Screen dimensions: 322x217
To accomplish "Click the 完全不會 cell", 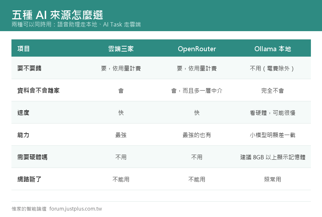I will (x=273, y=90).
